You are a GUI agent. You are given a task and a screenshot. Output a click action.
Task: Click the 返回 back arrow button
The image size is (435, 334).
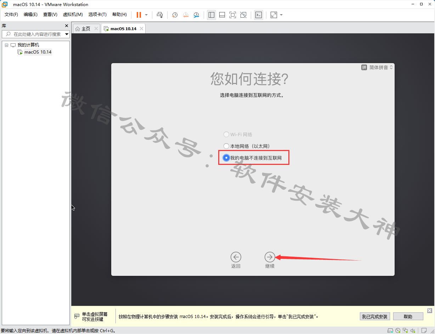pyautogui.click(x=236, y=257)
